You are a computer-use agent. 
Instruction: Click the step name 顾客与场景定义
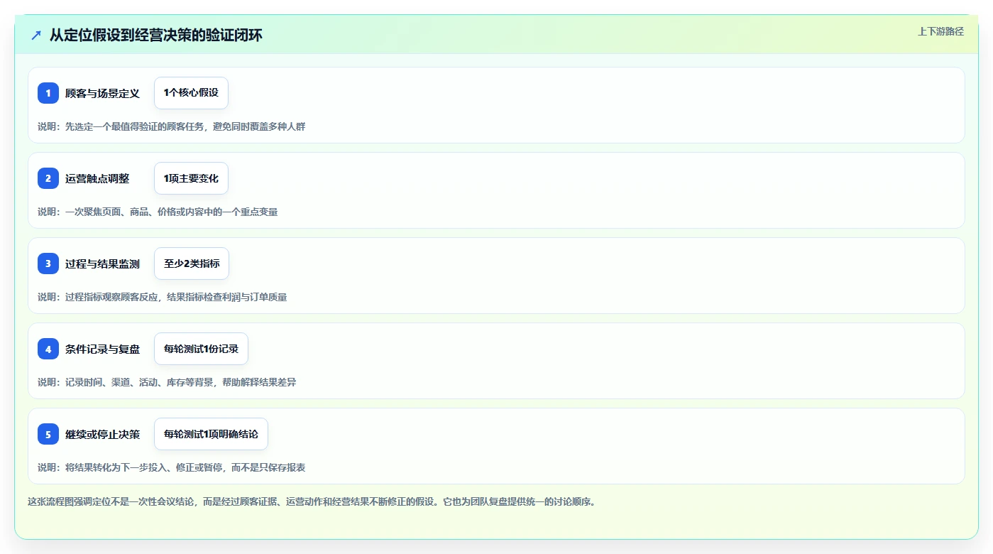[x=102, y=93]
